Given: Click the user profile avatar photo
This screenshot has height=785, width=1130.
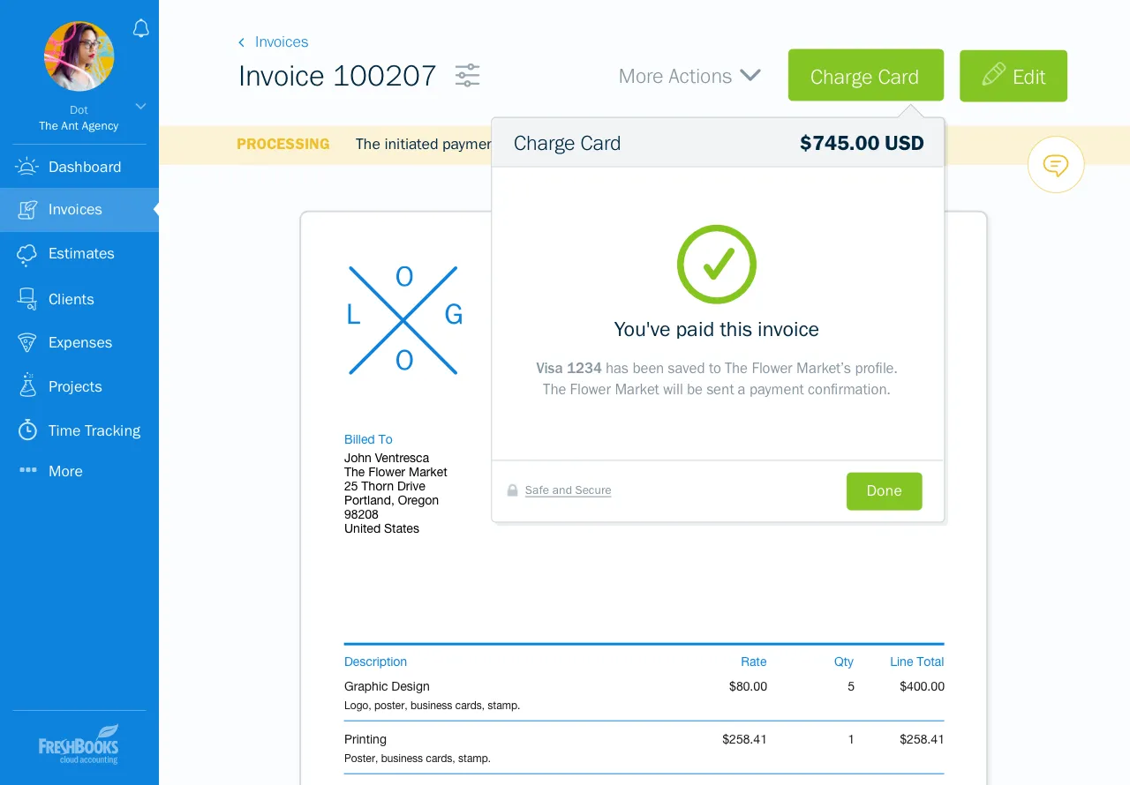Looking at the screenshot, I should pos(79,56).
